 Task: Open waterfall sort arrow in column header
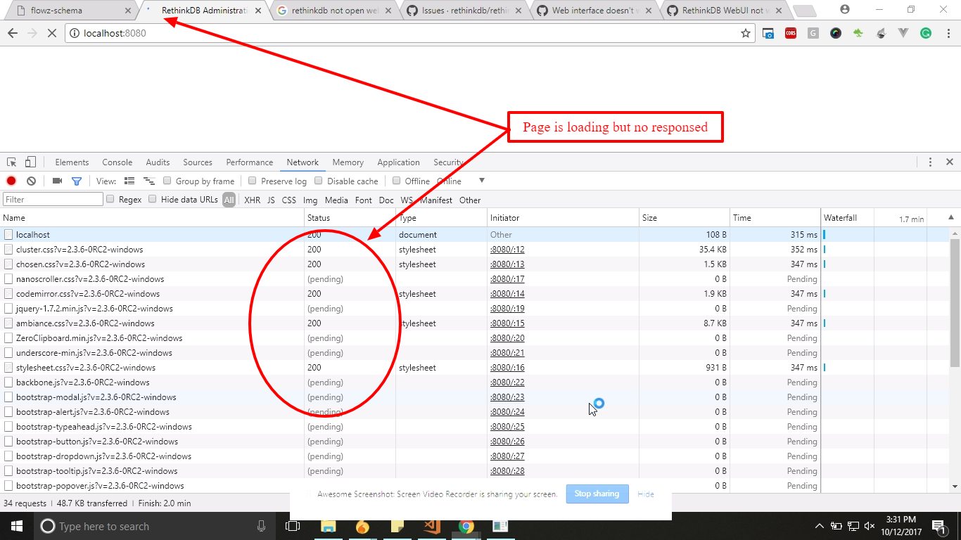[951, 217]
